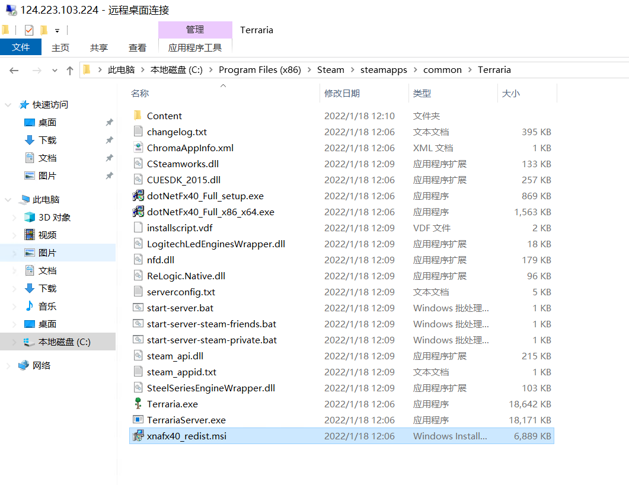Select the SteelSeriesEngineWrapper.dll file
Image resolution: width=629 pixels, height=485 pixels.
(x=341, y=388)
